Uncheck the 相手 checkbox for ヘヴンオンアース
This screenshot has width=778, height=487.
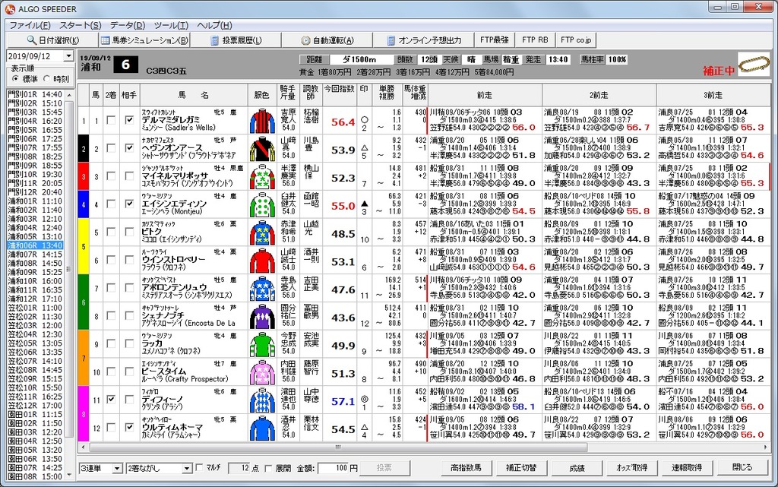coord(129,148)
